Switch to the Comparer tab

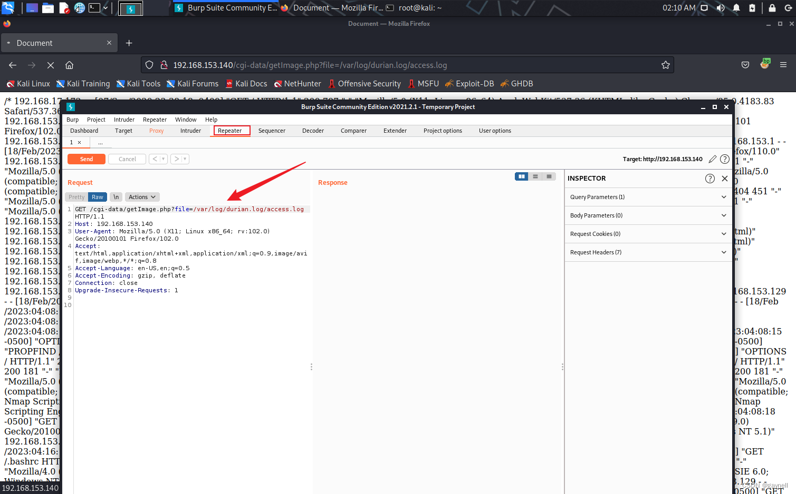[353, 131]
